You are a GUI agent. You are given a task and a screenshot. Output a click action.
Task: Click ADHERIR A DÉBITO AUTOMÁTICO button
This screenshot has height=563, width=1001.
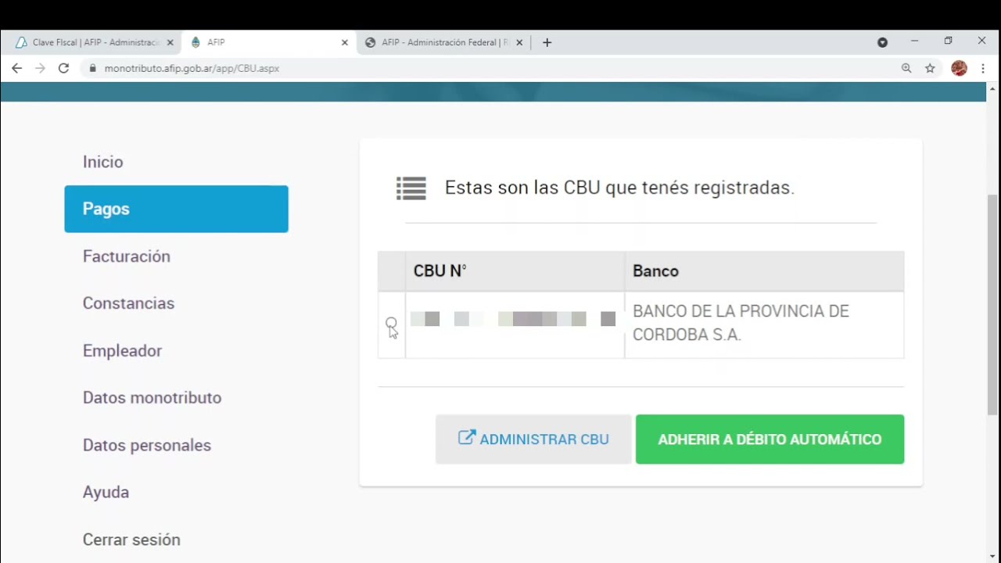(770, 439)
